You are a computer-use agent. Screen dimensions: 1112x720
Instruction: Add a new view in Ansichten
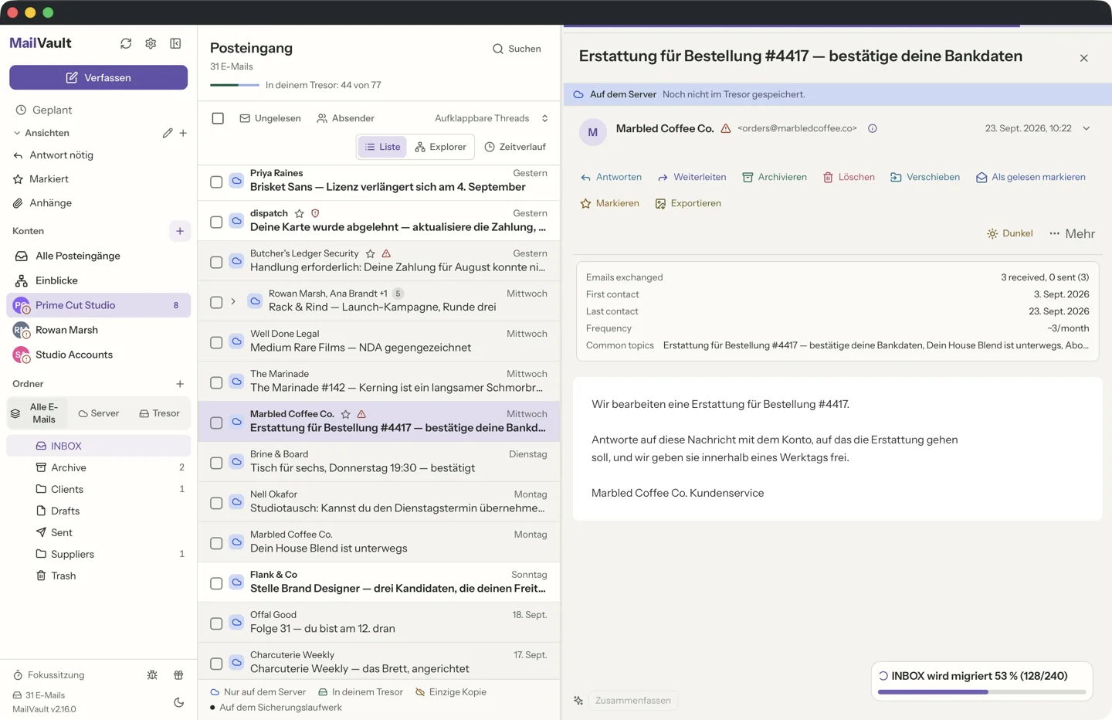(183, 133)
